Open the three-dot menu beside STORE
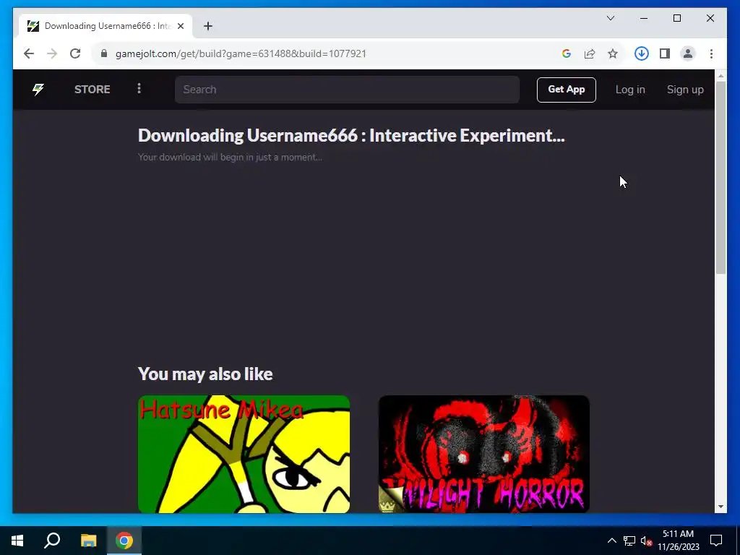Image resolution: width=740 pixels, height=555 pixels. [139, 88]
